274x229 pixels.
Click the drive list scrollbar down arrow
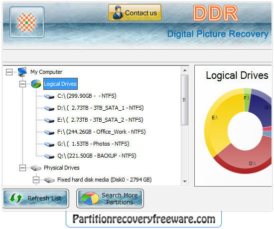pyautogui.click(x=185, y=182)
